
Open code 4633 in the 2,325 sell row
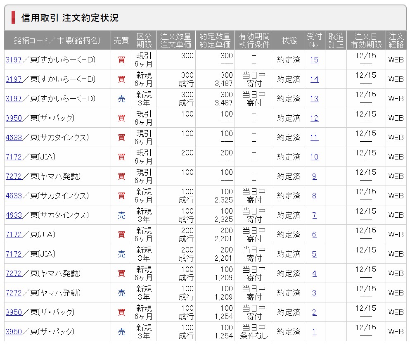14,215
